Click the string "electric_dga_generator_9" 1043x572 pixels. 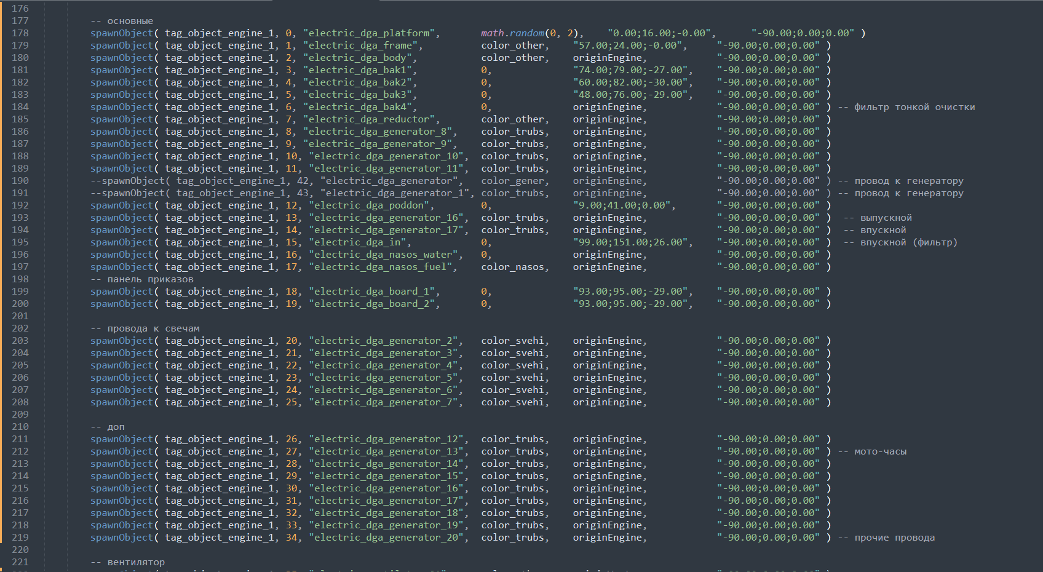click(378, 144)
